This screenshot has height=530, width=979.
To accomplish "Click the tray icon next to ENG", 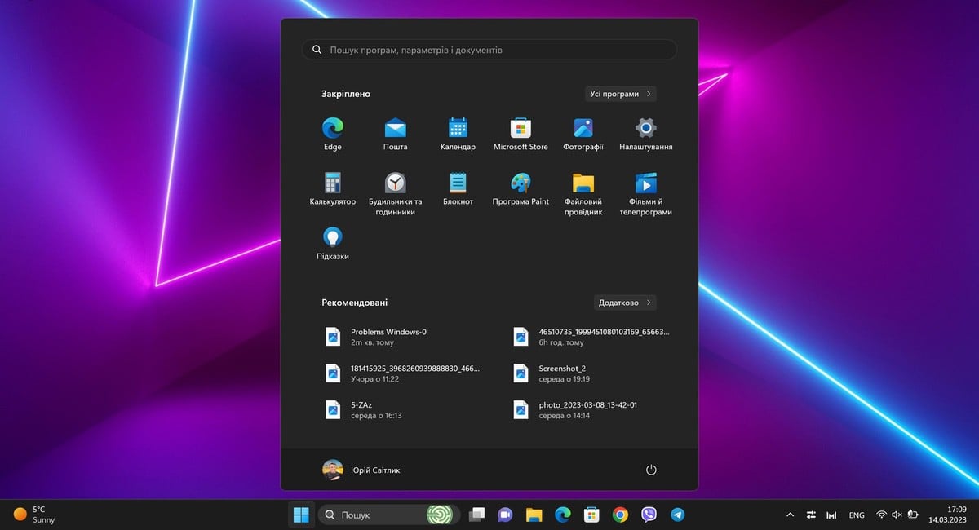I will pyautogui.click(x=831, y=515).
